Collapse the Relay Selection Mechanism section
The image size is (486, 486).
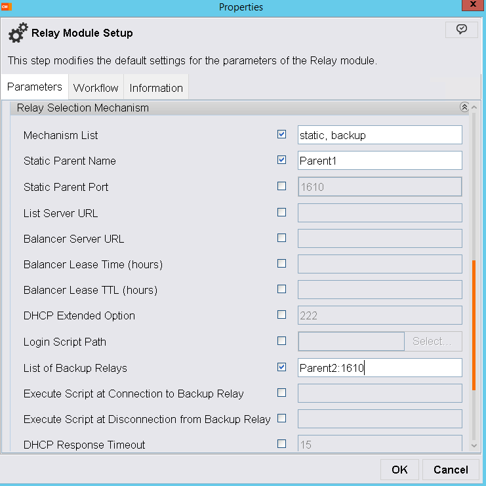click(x=464, y=108)
